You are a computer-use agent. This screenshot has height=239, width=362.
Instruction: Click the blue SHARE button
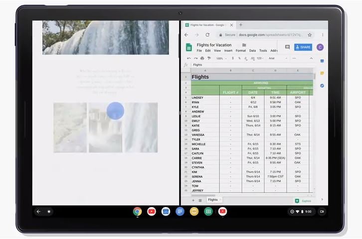303,47
